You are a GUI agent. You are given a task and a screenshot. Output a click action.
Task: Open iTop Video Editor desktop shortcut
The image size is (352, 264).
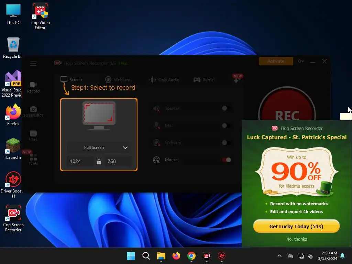(40, 16)
